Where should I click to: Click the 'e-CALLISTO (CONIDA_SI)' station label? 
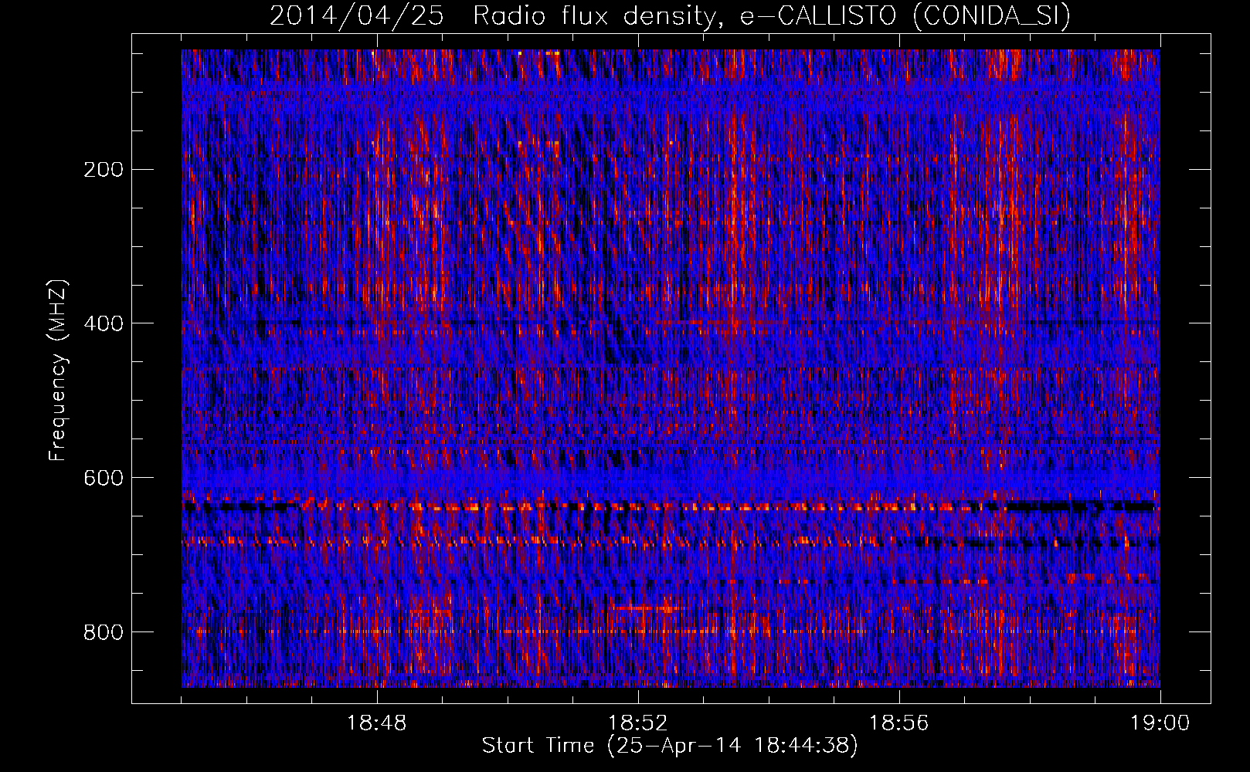(x=905, y=16)
